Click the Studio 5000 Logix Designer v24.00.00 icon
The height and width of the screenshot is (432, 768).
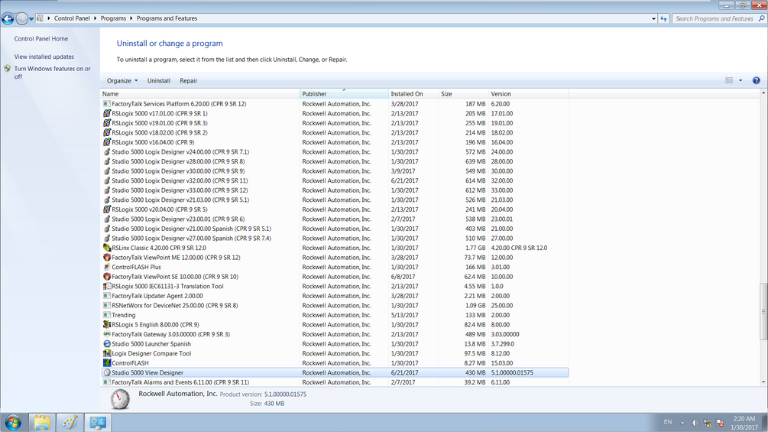(x=107, y=152)
